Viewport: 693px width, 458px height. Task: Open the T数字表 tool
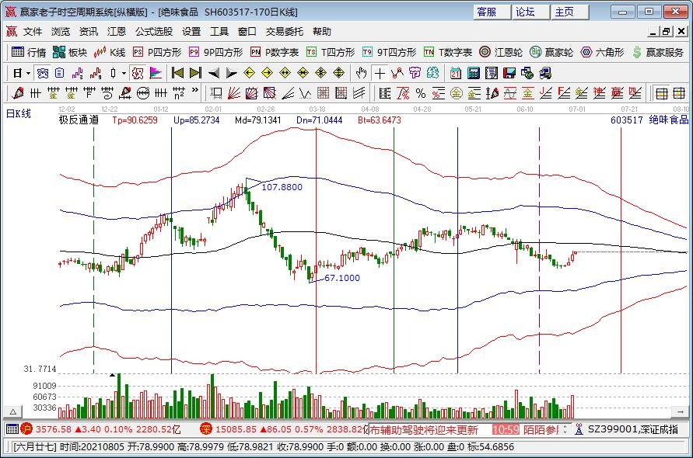point(448,53)
